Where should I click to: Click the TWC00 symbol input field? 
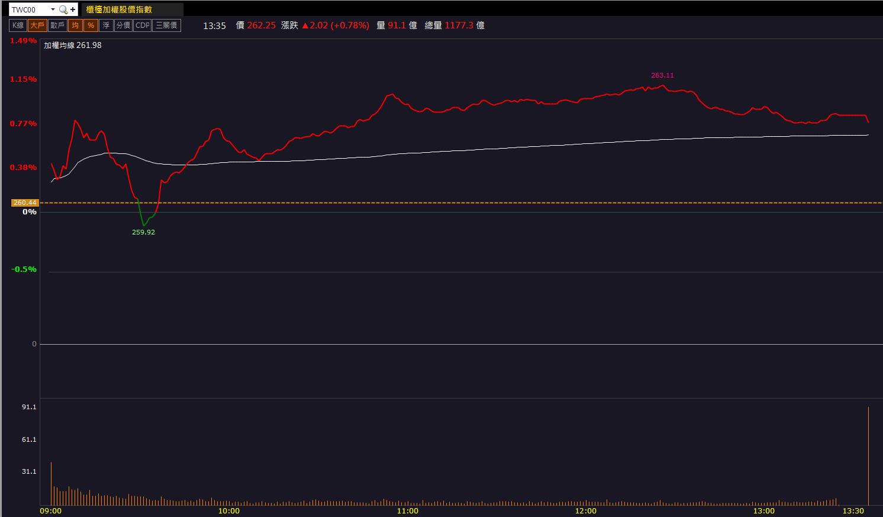(28, 9)
